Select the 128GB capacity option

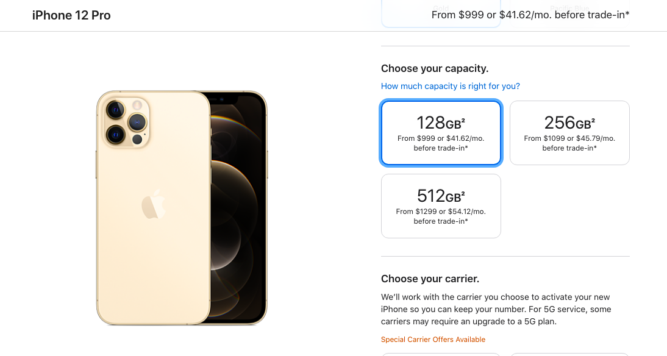pyautogui.click(x=441, y=133)
